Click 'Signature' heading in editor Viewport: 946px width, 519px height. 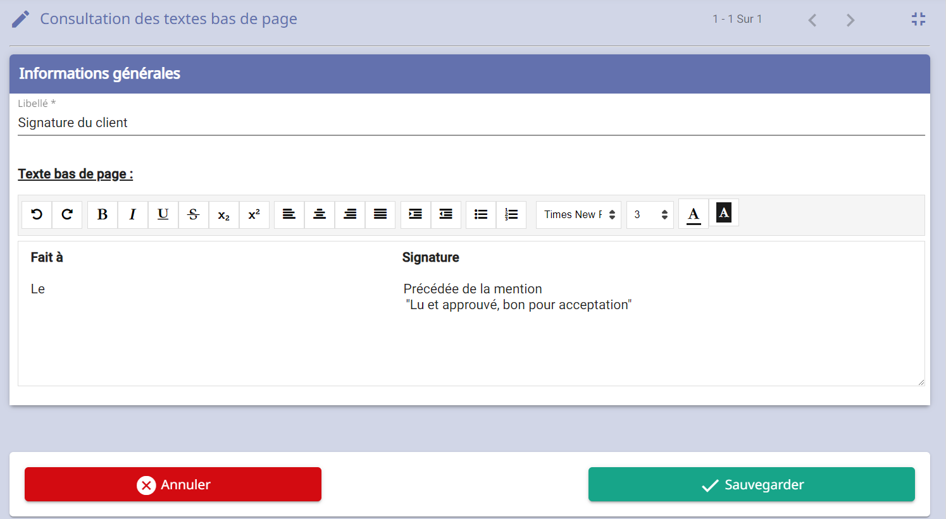coord(431,257)
